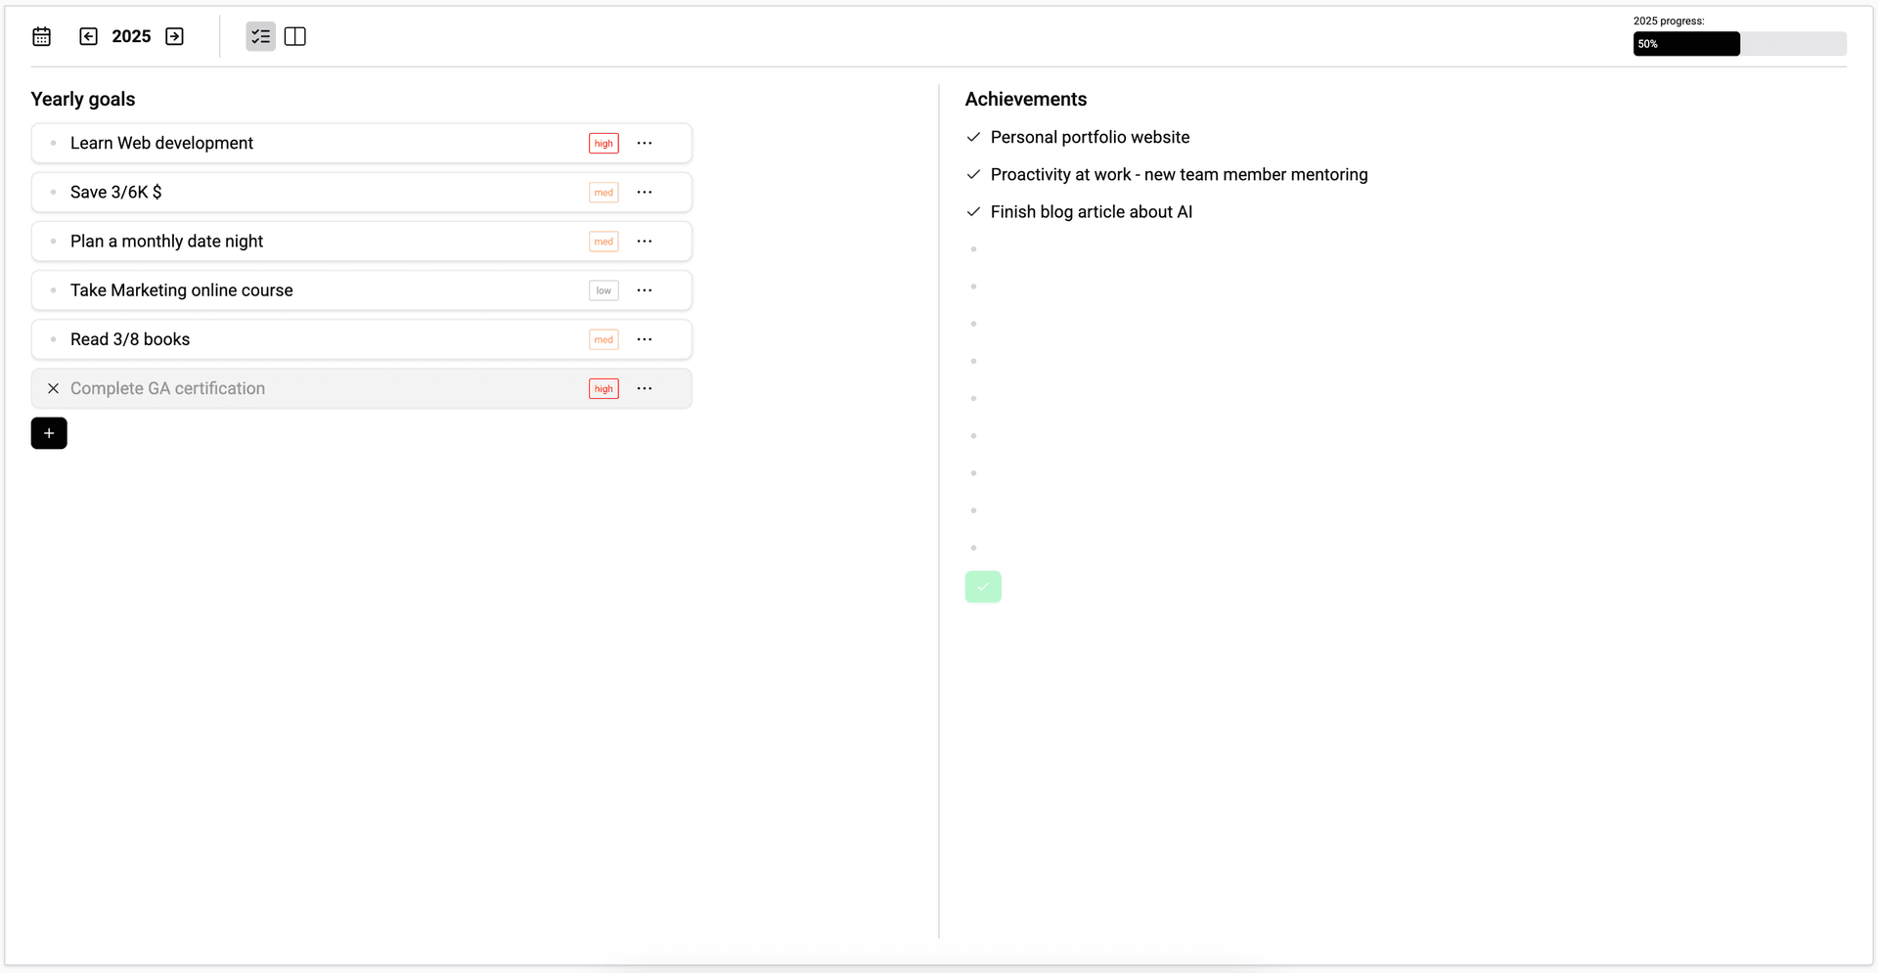Open the calendar icon in the toolbar
This screenshot has height=973, width=1878.
pos(41,36)
